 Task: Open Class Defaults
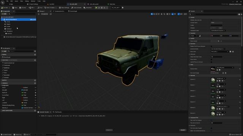tap(76, 8)
